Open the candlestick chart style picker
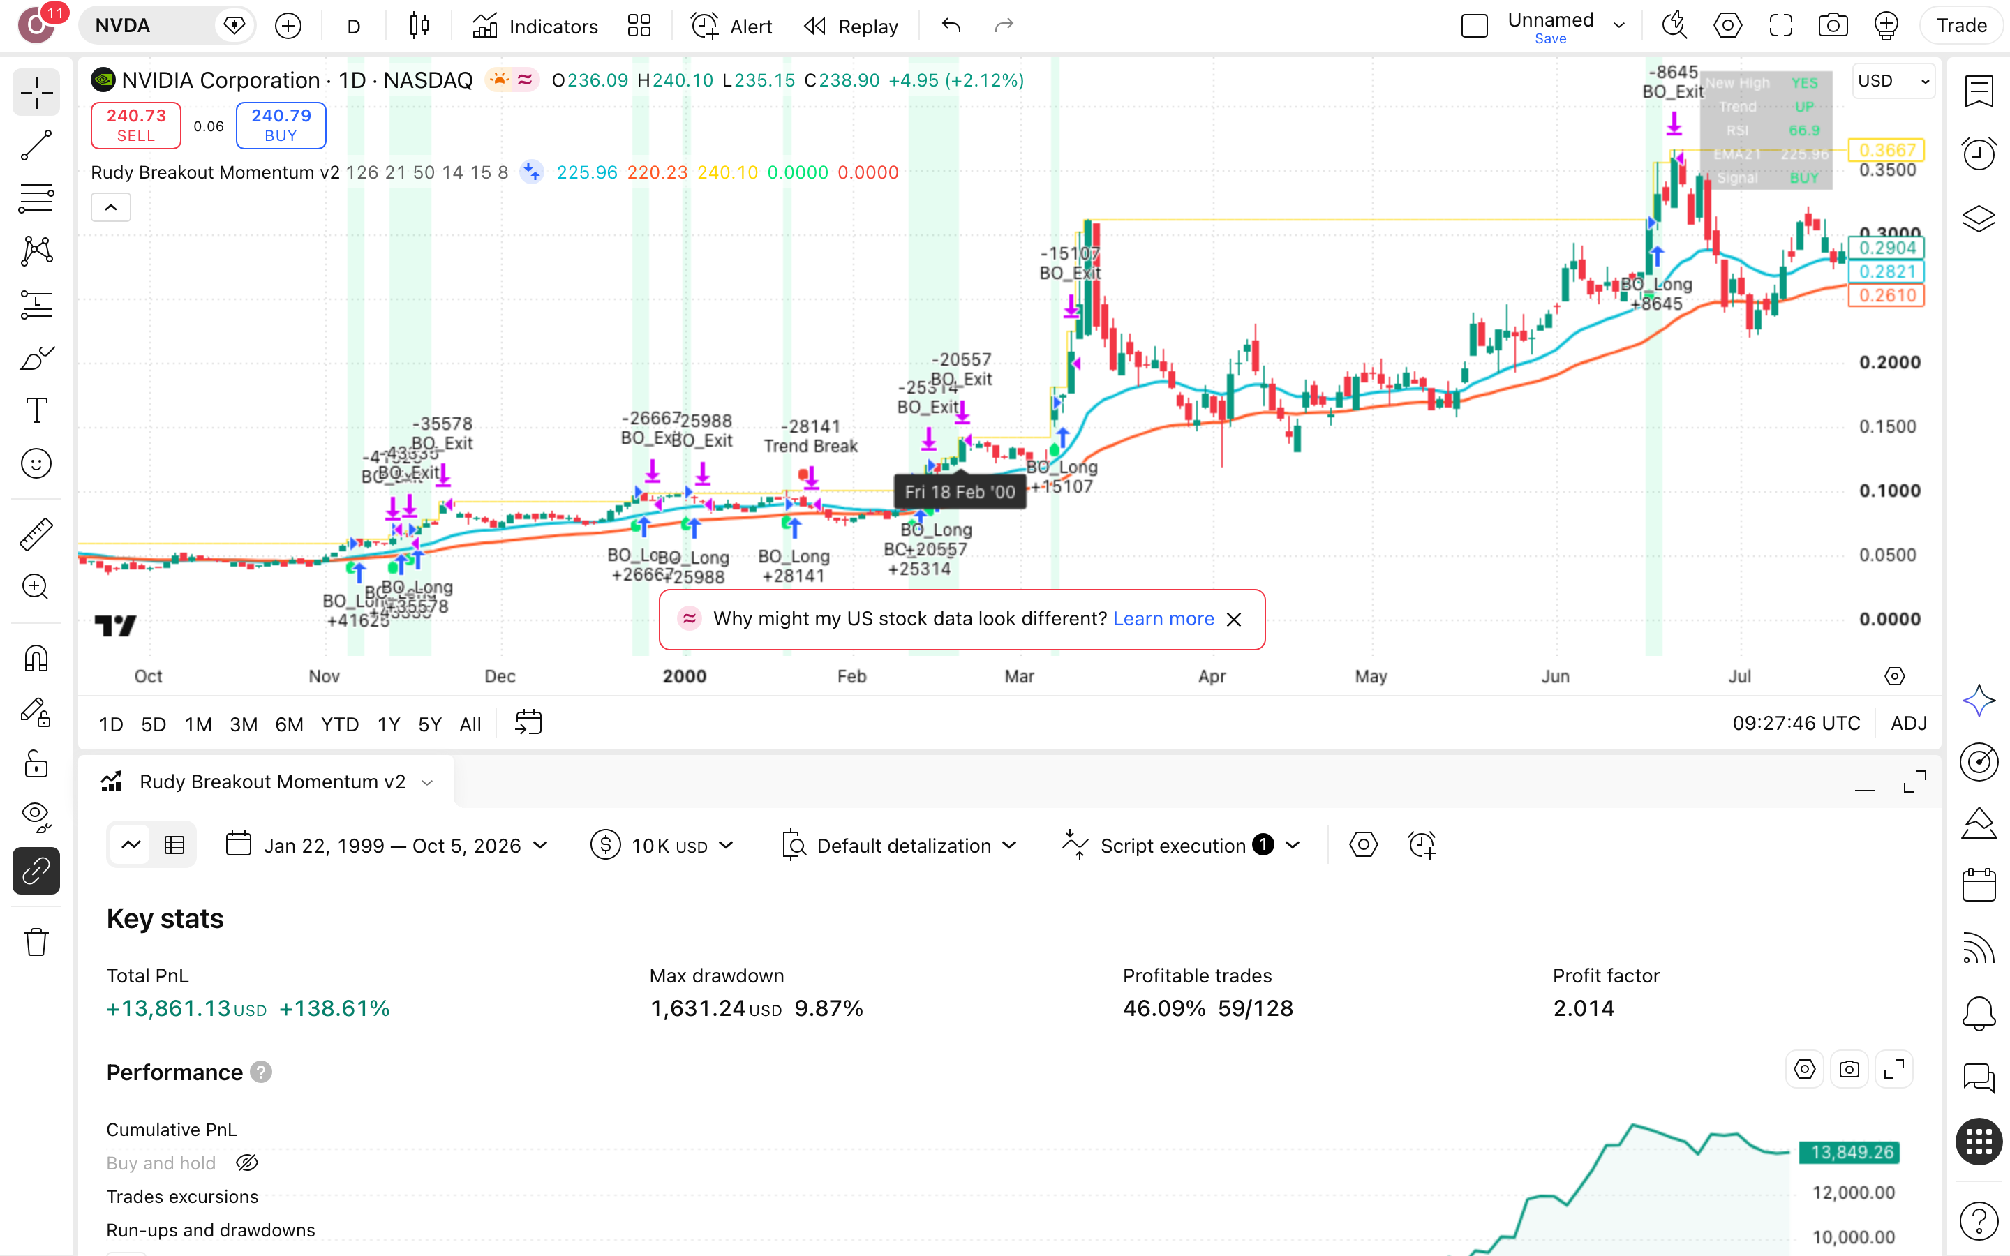The height and width of the screenshot is (1256, 2010). point(419,26)
